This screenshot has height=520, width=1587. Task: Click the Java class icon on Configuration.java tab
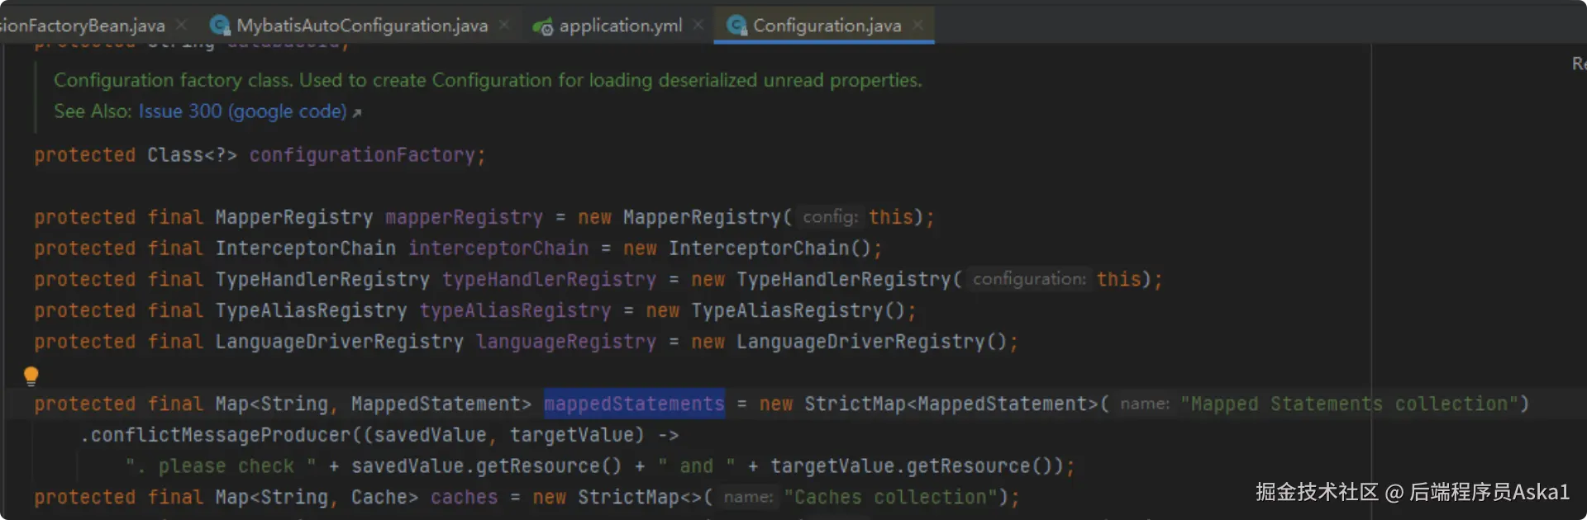736,26
